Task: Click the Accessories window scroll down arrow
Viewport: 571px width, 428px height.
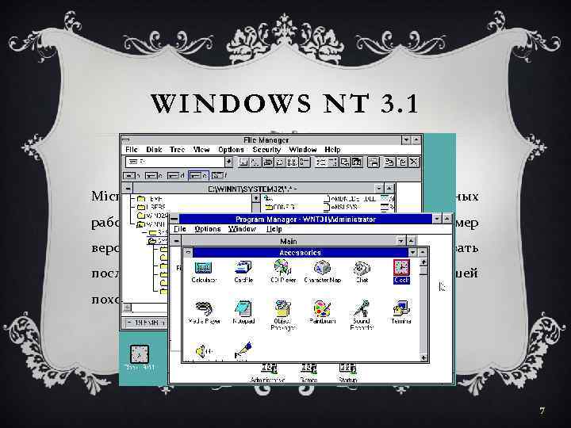Action: (423, 358)
